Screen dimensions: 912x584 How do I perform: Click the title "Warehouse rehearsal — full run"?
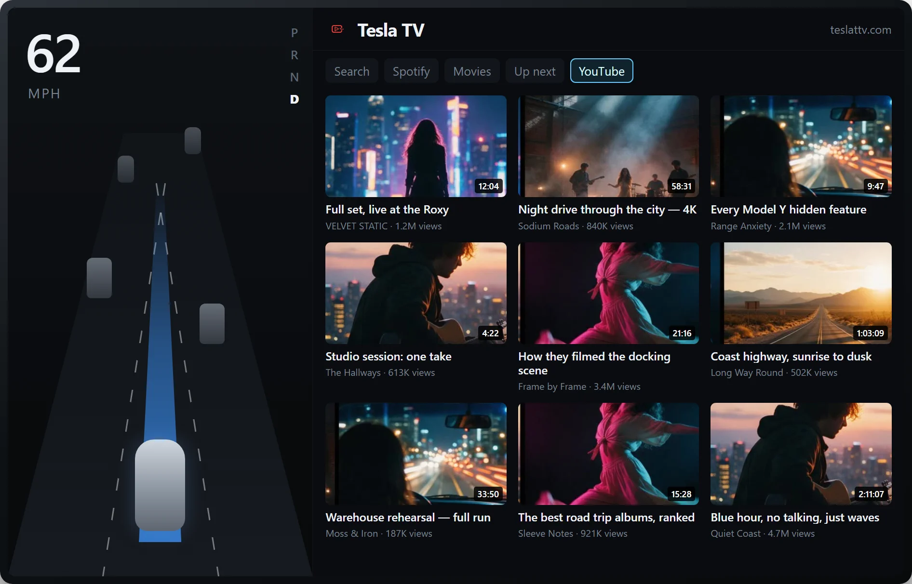coord(408,518)
